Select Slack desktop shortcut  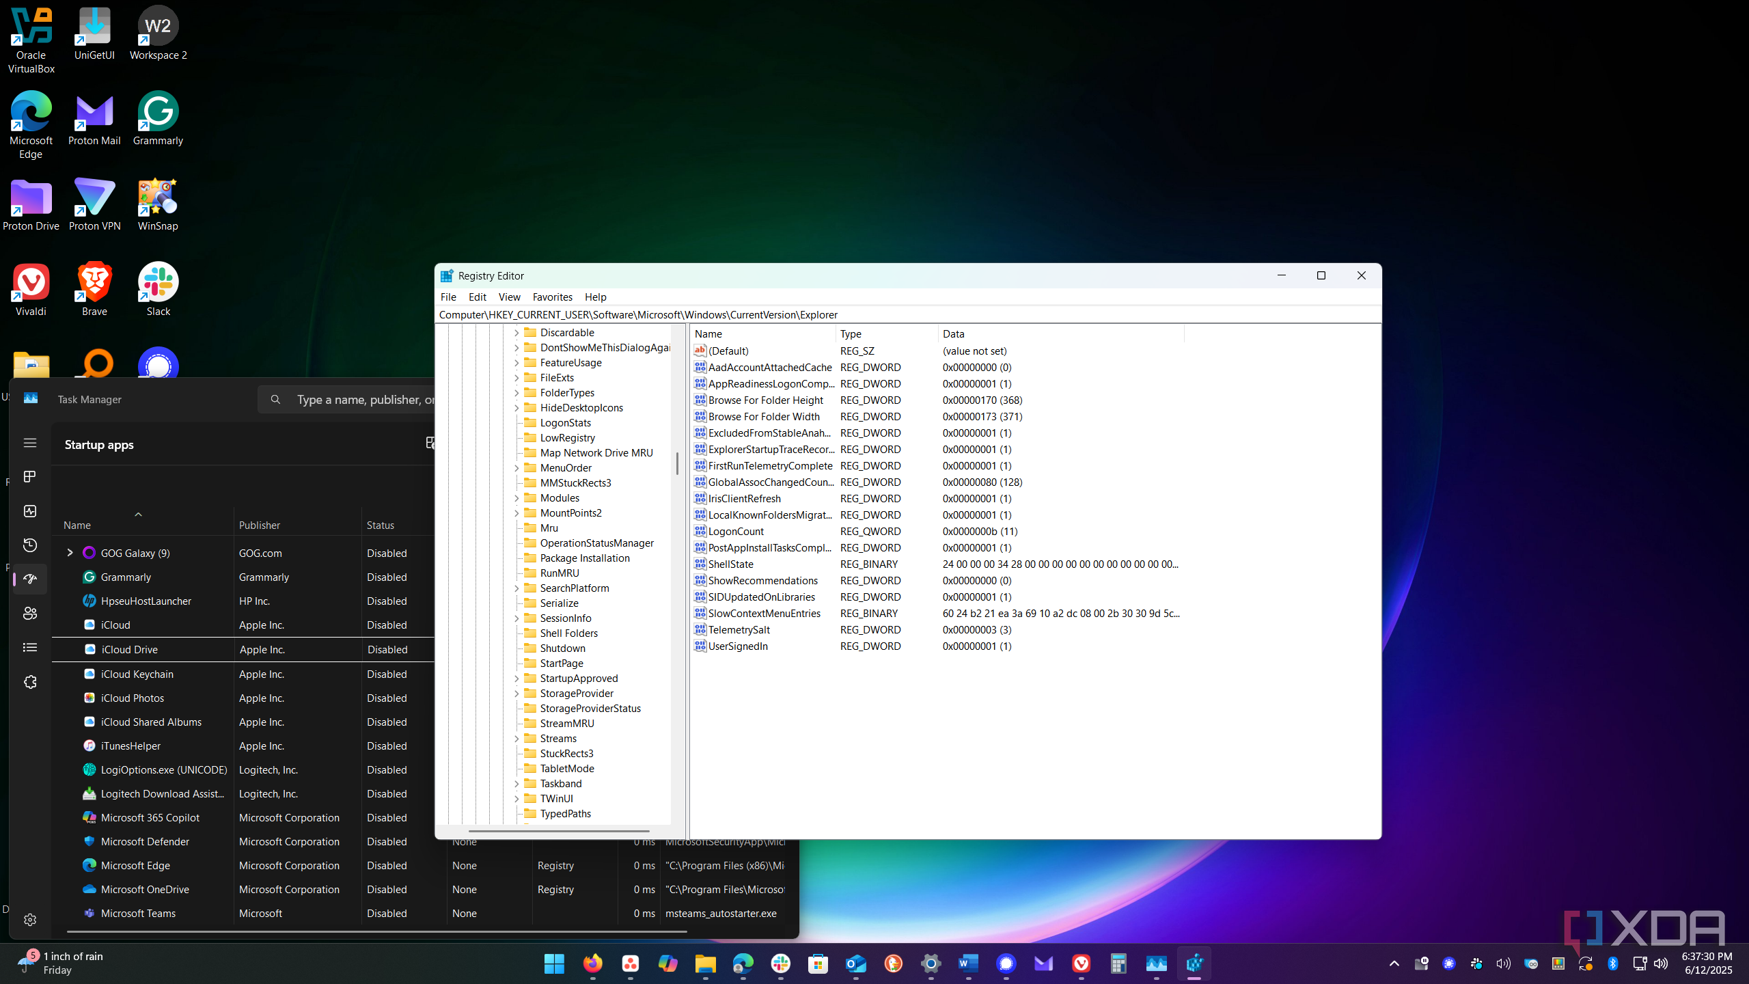tap(158, 290)
